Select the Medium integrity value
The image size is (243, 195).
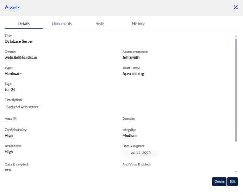(x=129, y=136)
